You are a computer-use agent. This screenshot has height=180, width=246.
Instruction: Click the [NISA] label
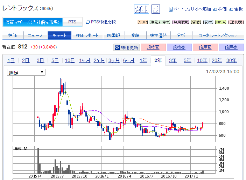(220, 22)
